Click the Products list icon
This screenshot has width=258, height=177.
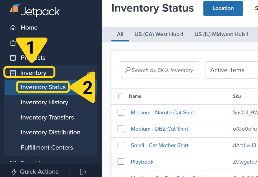point(13,57)
